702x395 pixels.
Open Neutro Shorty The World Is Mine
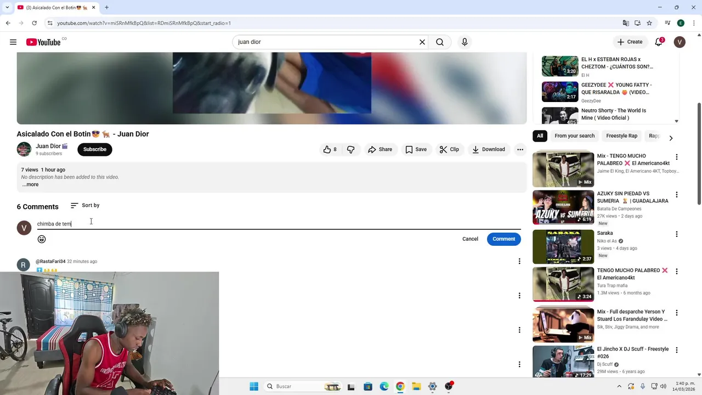614,114
